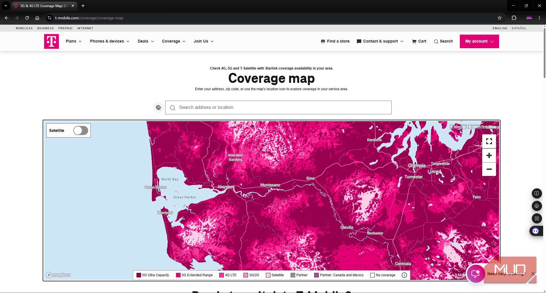Open the sidebar reading panel icon
546x293 pixels.
(537, 193)
